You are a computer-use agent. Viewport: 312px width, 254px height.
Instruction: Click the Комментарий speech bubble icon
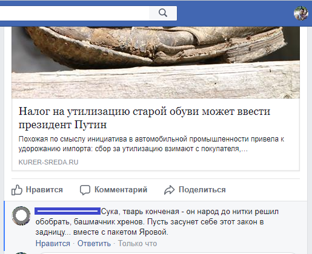pos(85,190)
